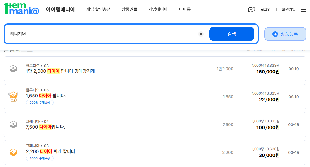Click quantity 1,650 in the quantity column
The height and width of the screenshot is (167, 310).
click(x=228, y=97)
